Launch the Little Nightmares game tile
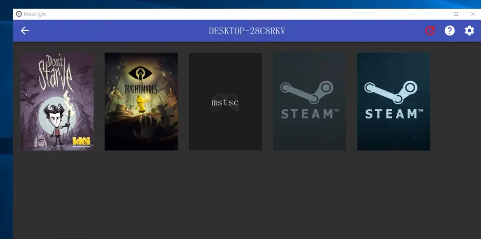This screenshot has height=239, width=481. [141, 102]
